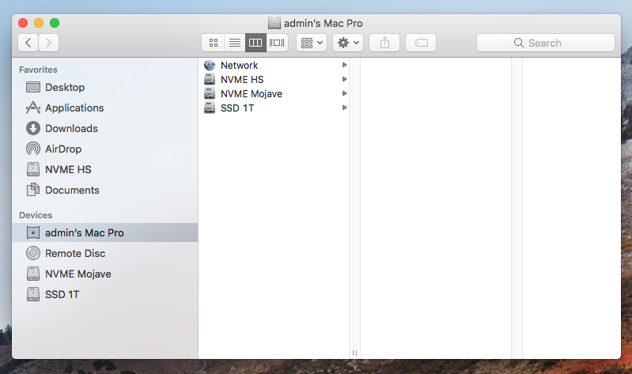Select SSD 1T in the column list
The height and width of the screenshot is (374, 632).
click(x=274, y=108)
